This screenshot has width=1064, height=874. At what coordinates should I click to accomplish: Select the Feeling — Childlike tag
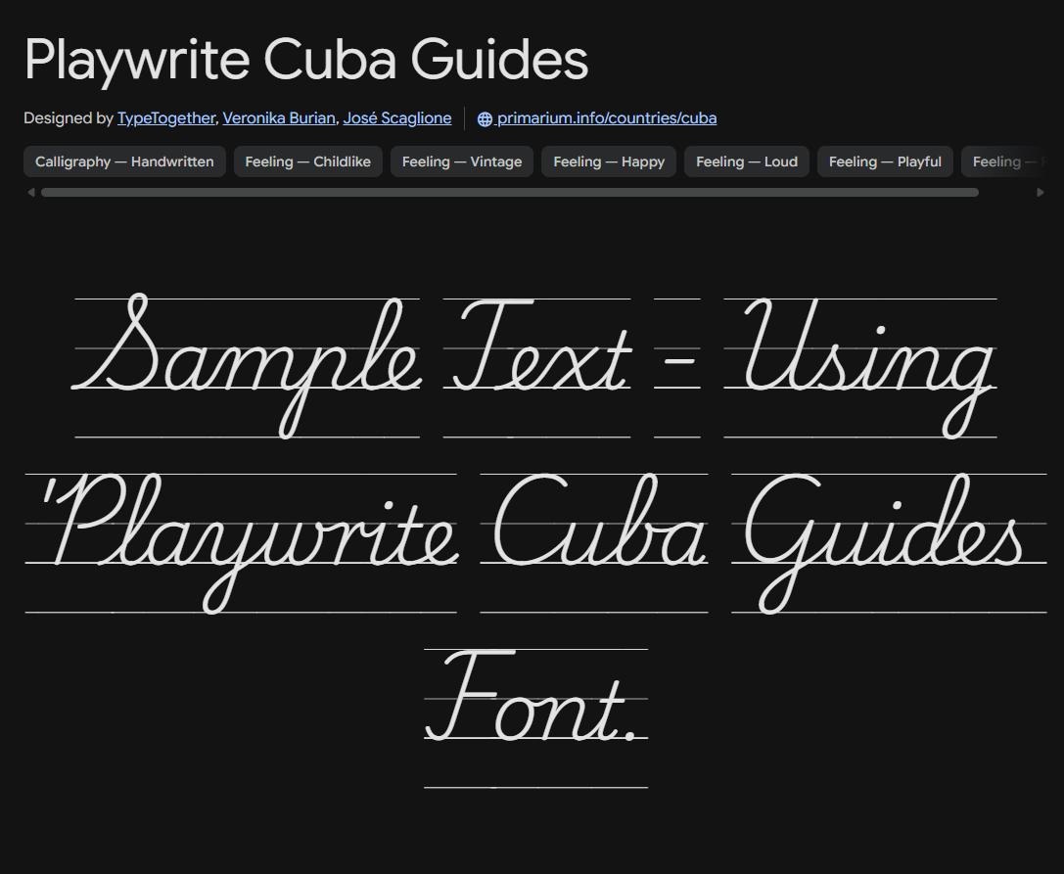click(x=308, y=161)
